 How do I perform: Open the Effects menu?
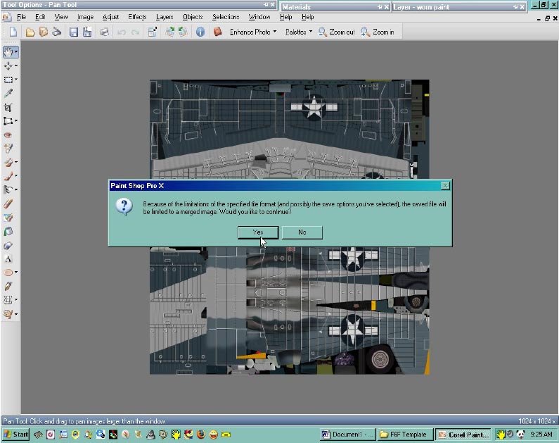137,16
